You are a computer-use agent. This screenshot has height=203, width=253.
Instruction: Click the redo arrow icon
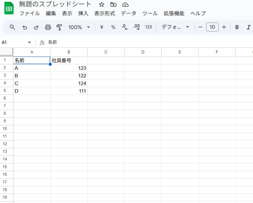[36, 27]
